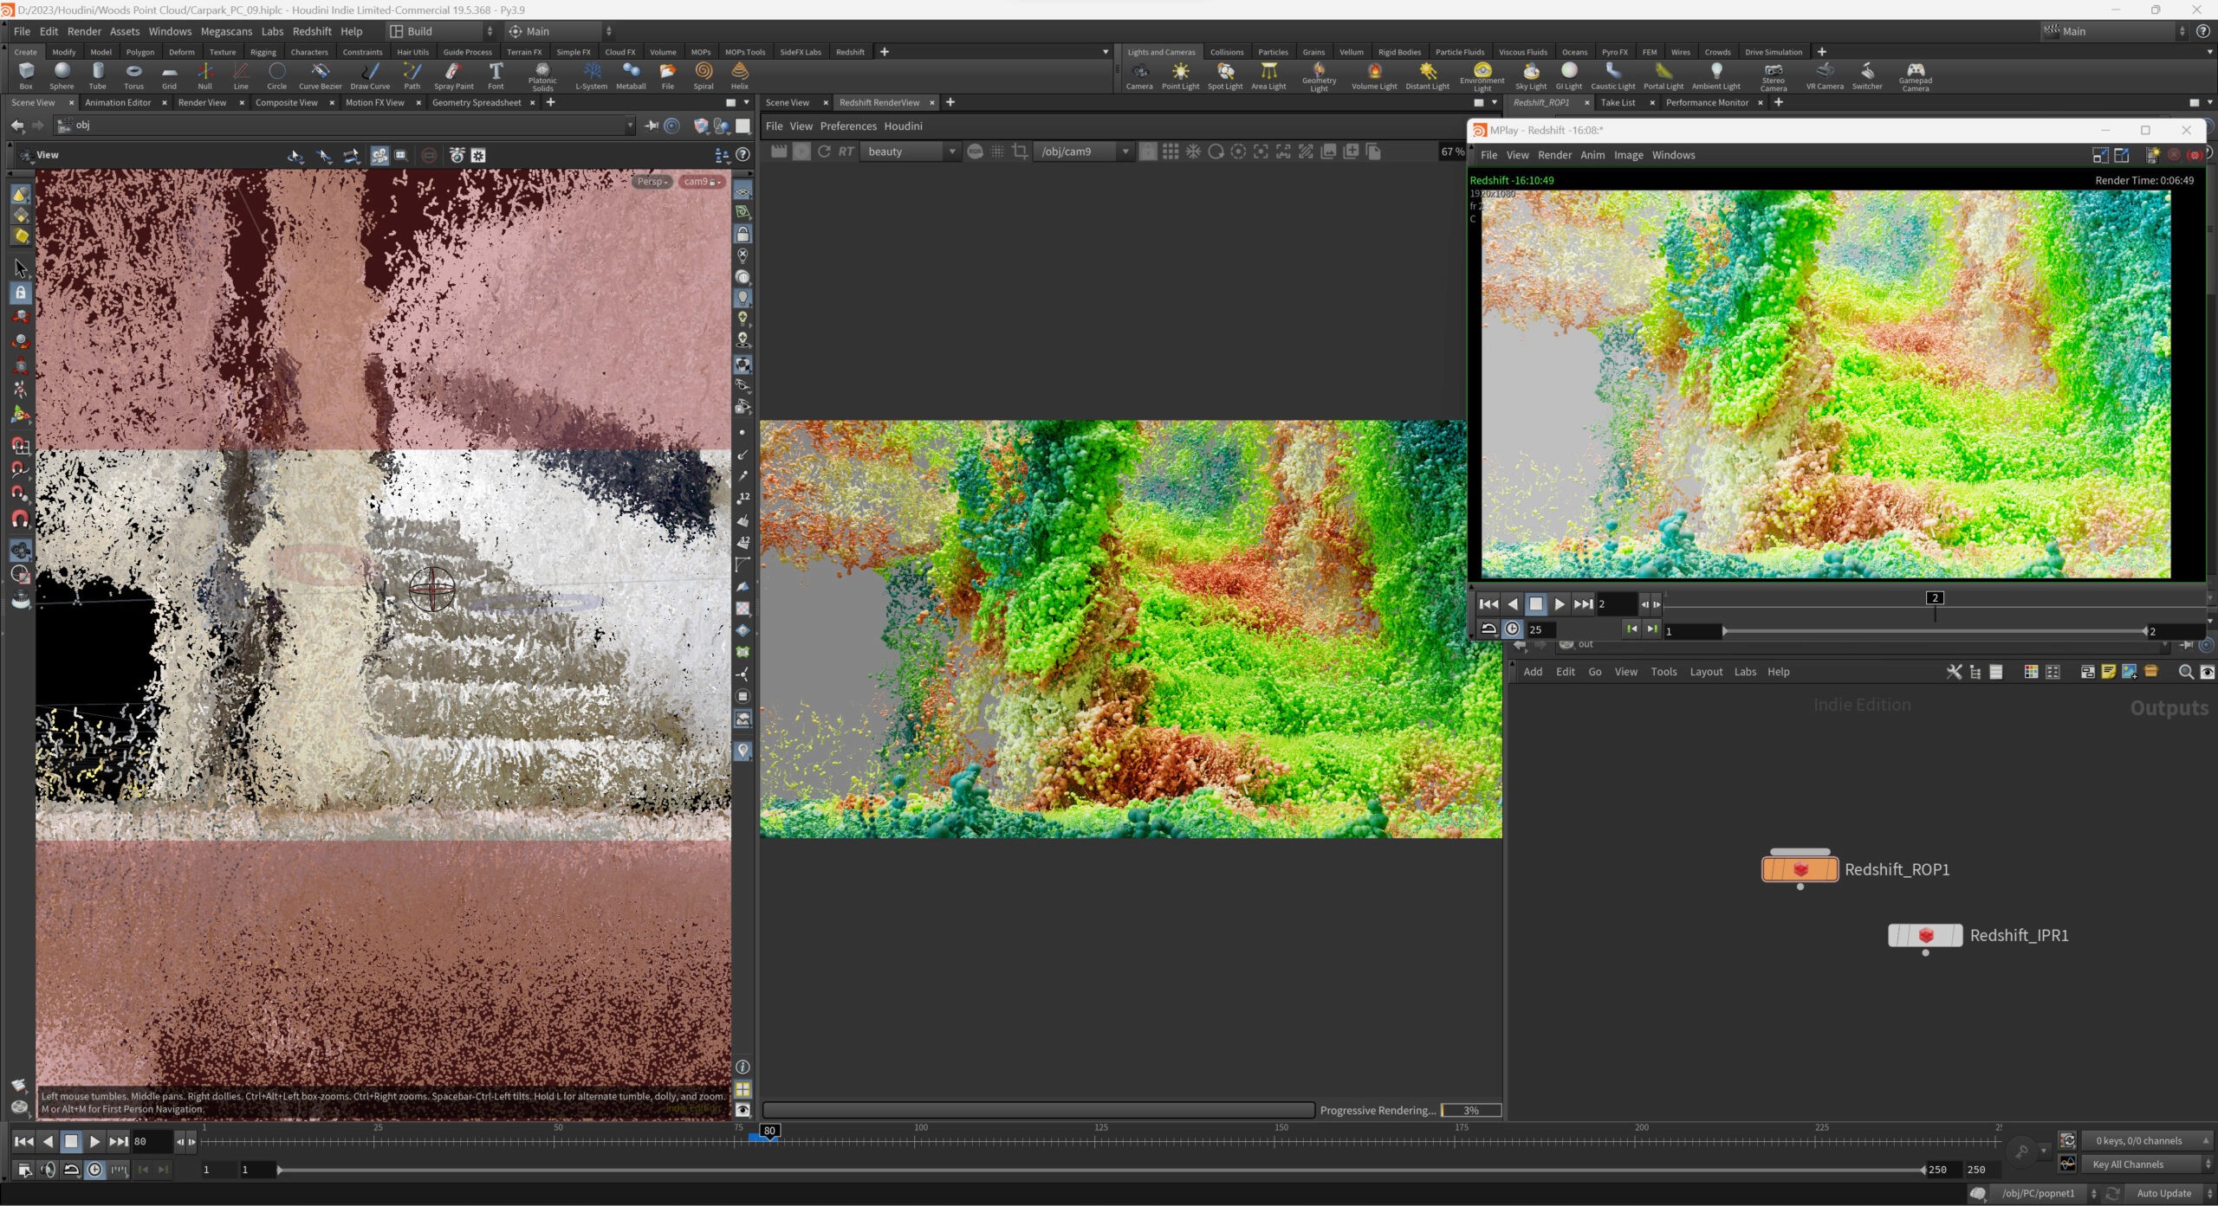Toggle timeline audio speaker button
Viewport: 2218px width, 1206px height.
coord(48,1170)
